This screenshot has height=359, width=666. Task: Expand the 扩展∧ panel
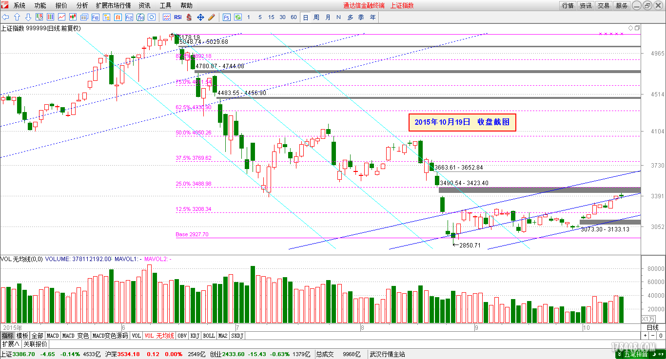(10, 344)
